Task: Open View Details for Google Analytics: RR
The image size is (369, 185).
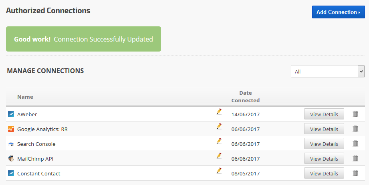Action: [x=324, y=129]
